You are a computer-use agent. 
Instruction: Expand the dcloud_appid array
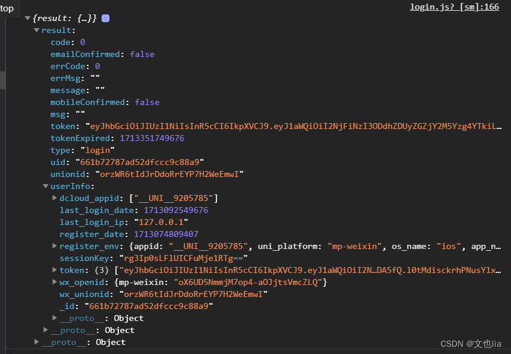click(x=55, y=198)
